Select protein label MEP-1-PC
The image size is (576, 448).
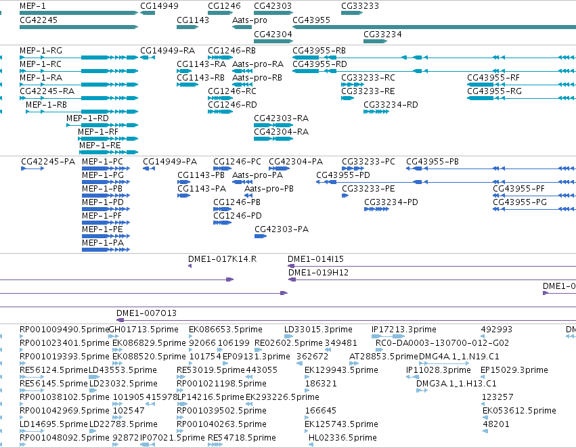102,162
